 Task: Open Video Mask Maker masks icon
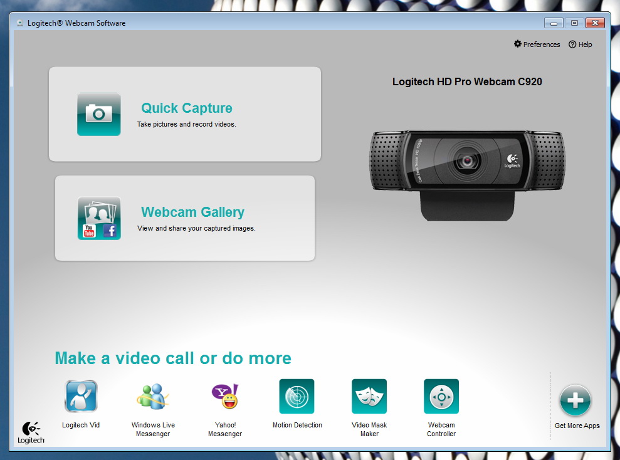[x=369, y=396]
